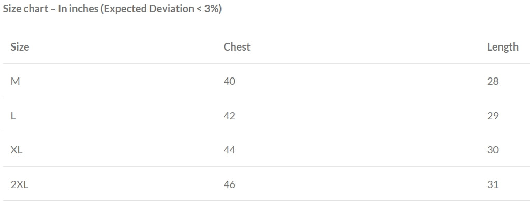
Task: Select the 2XL size cell
Action: click(20, 184)
